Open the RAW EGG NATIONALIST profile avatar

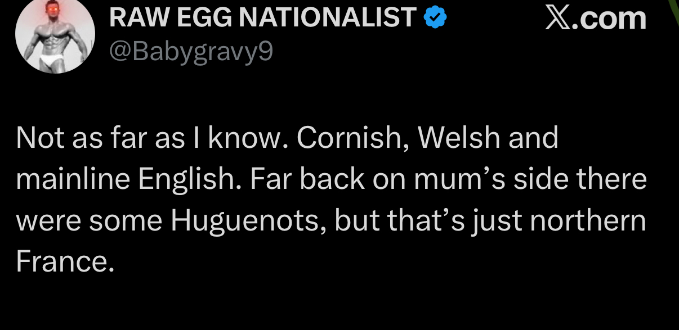[x=55, y=37]
